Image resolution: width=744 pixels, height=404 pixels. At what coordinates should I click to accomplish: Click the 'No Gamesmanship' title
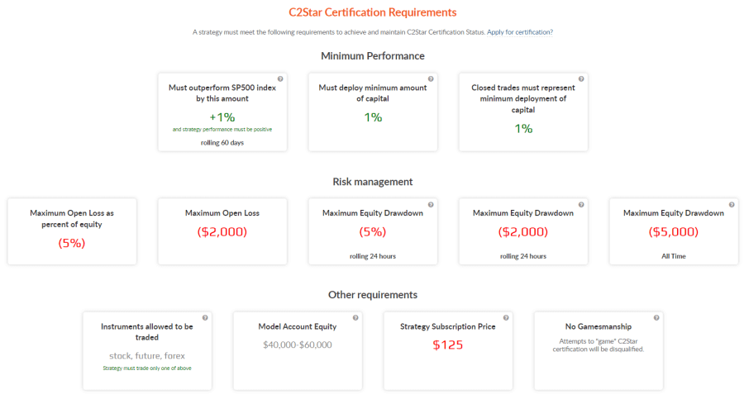599,326
